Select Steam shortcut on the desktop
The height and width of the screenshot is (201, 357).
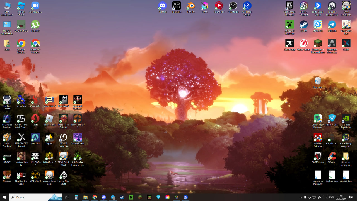click(304, 26)
